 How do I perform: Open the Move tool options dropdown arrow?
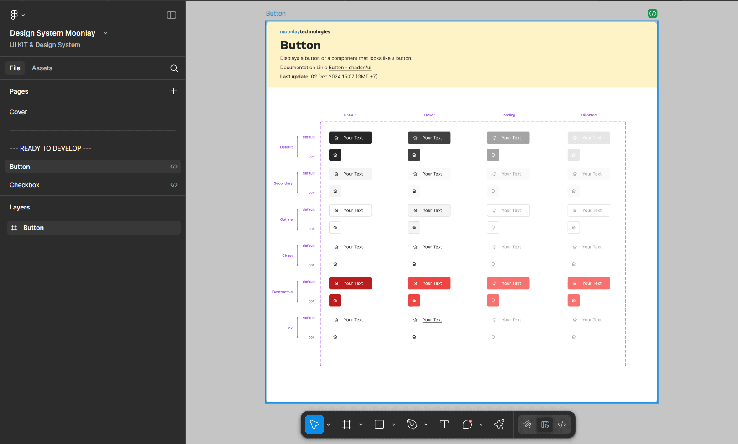coord(328,425)
